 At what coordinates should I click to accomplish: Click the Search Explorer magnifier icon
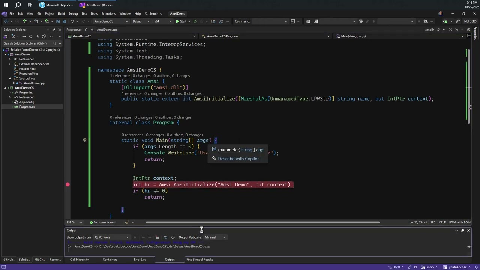(x=55, y=43)
